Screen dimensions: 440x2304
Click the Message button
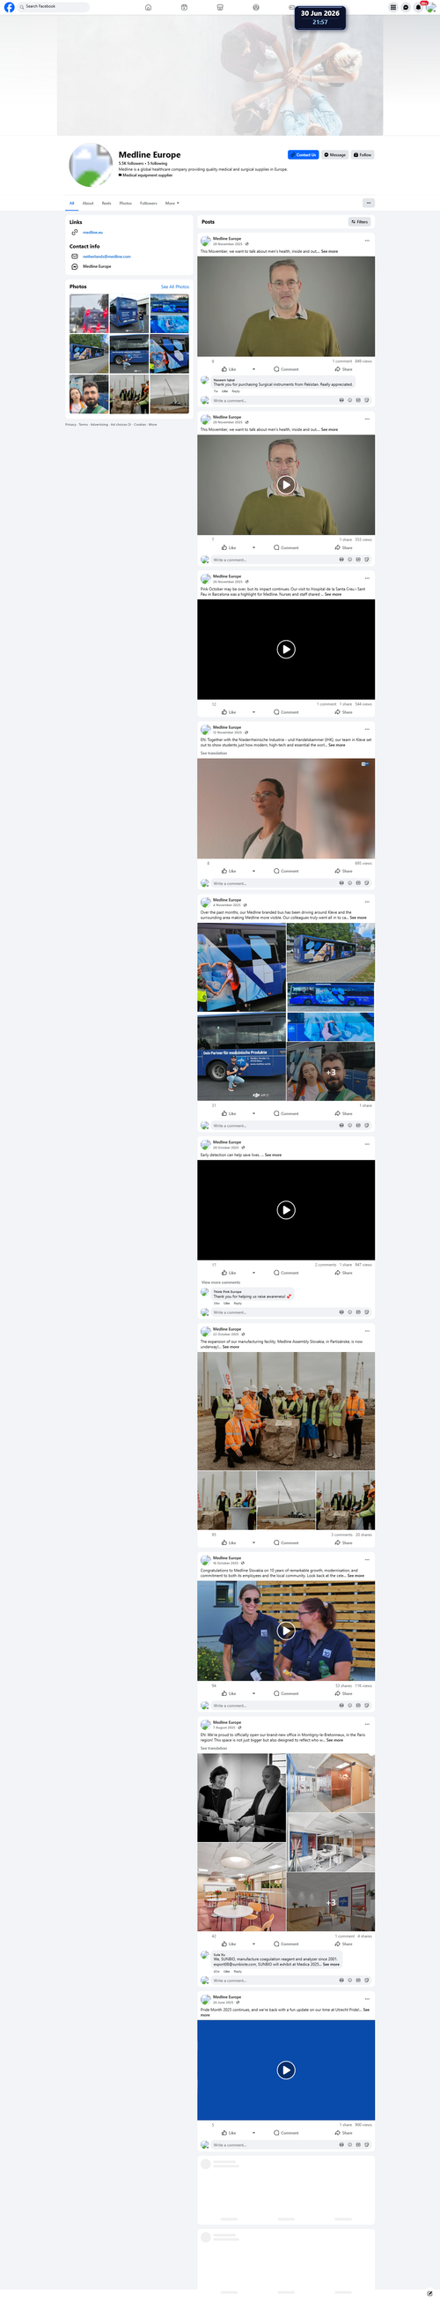(x=334, y=155)
